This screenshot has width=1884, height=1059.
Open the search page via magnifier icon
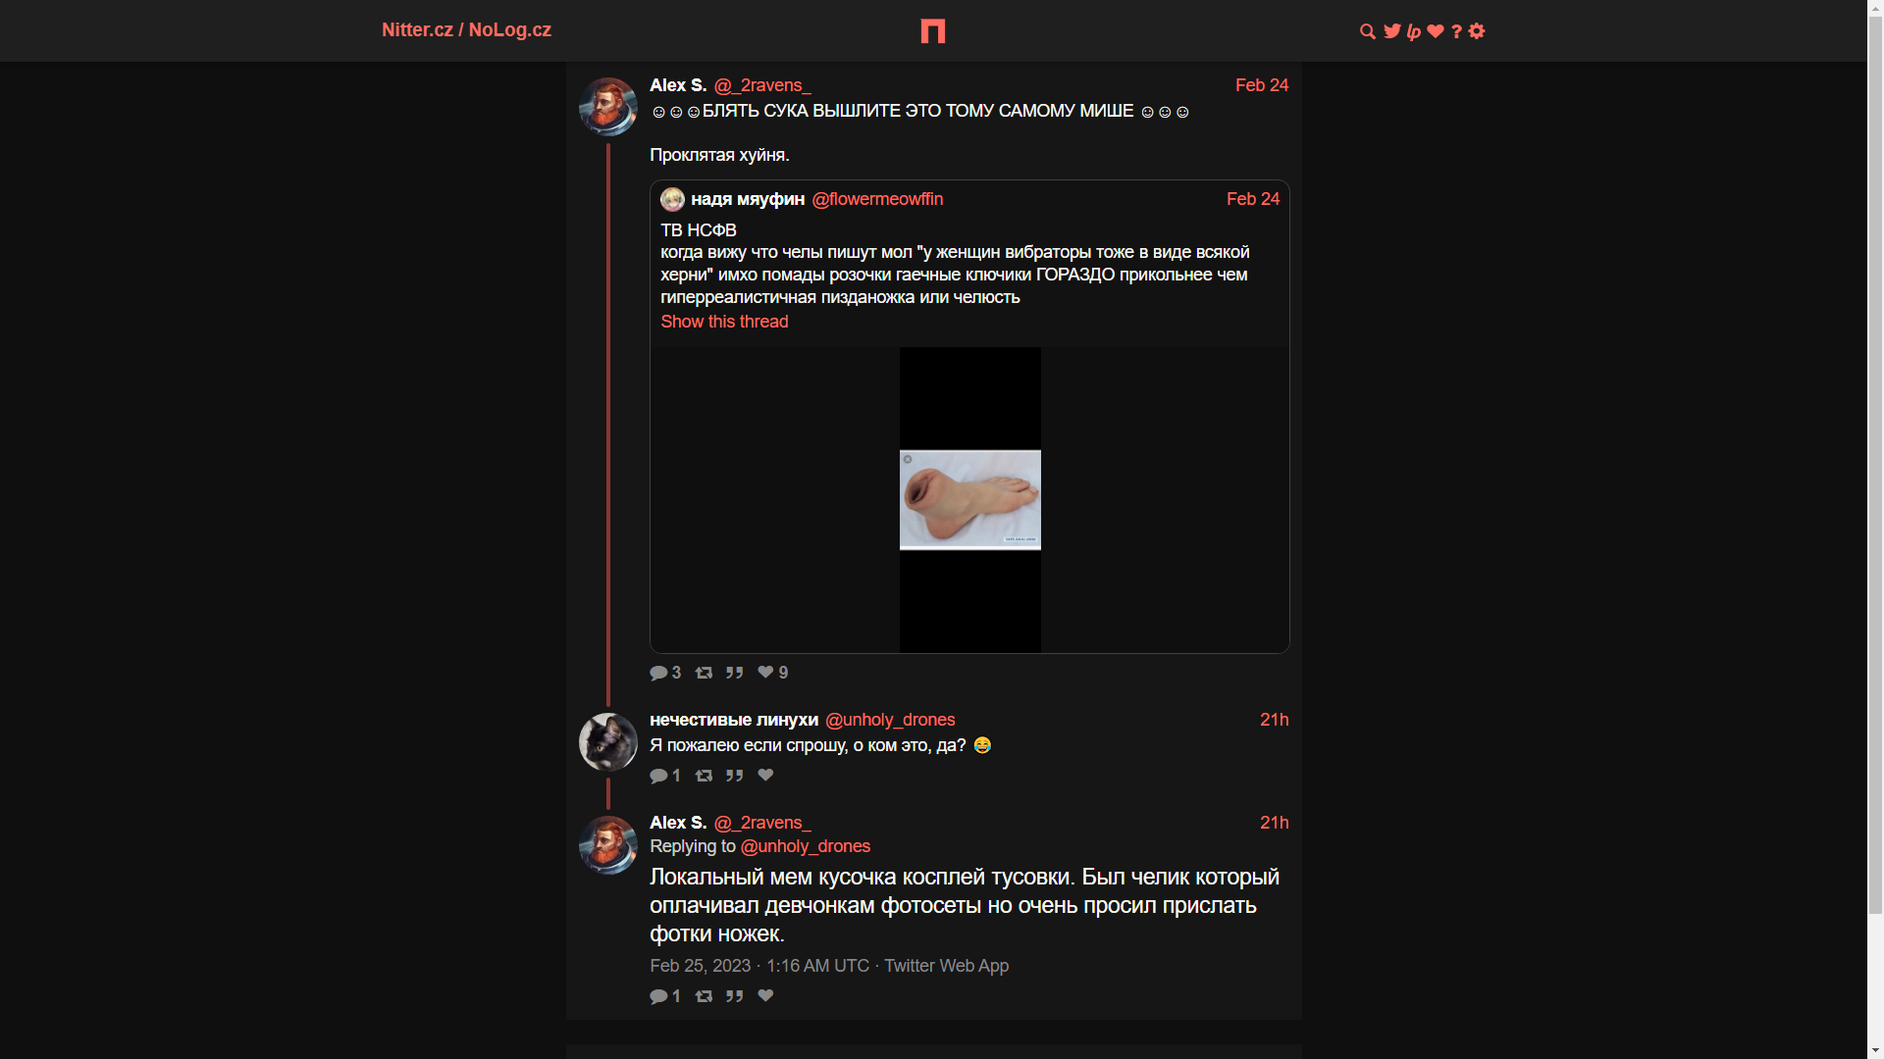pos(1367,31)
